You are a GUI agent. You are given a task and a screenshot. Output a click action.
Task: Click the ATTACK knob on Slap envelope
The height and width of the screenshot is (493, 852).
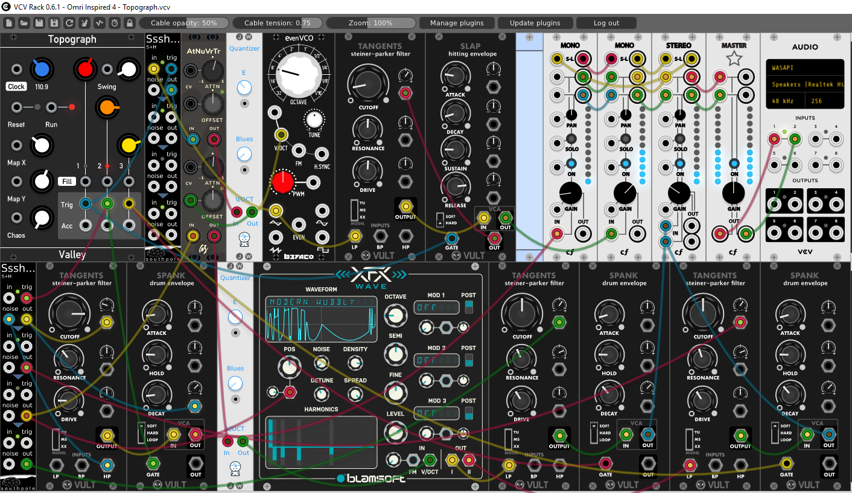point(455,77)
